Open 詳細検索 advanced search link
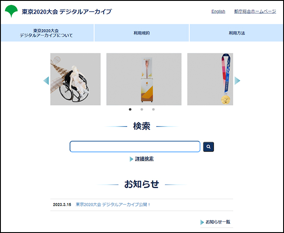Screen dimensions: 284x233 pyautogui.click(x=144, y=159)
